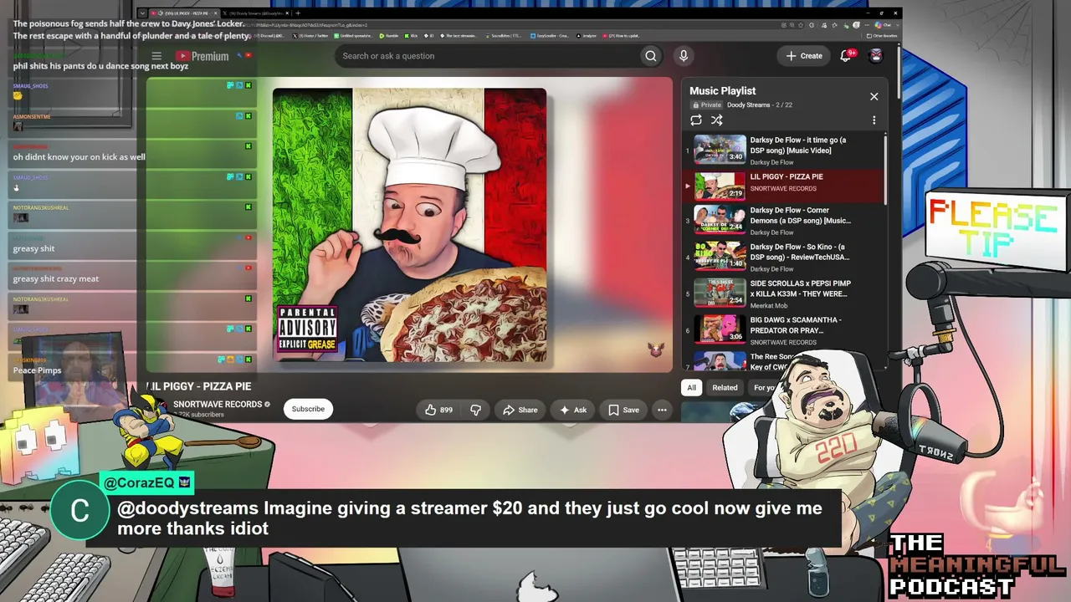Focus the Search or ask a question field
Screen dimensions: 1071x602
point(487,56)
